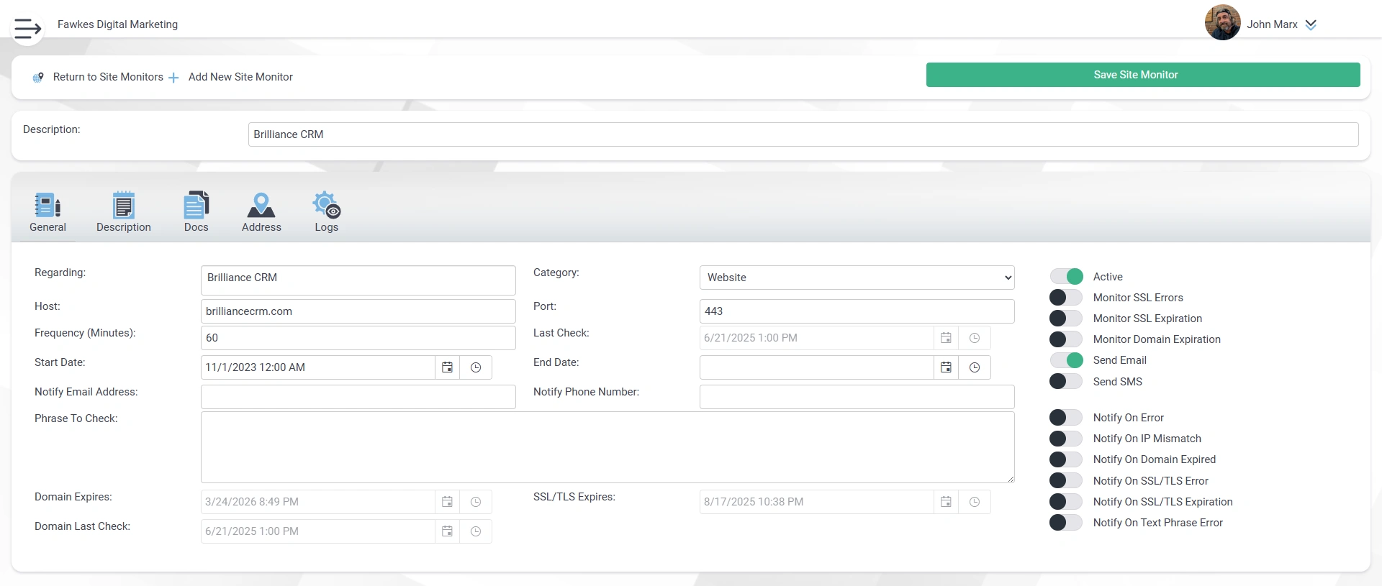
Task: Click the SSL/TLS Expires date field
Action: (817, 502)
